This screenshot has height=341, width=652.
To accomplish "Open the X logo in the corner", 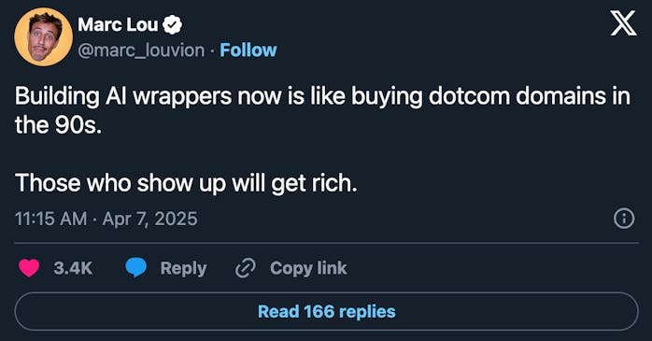I will [623, 23].
